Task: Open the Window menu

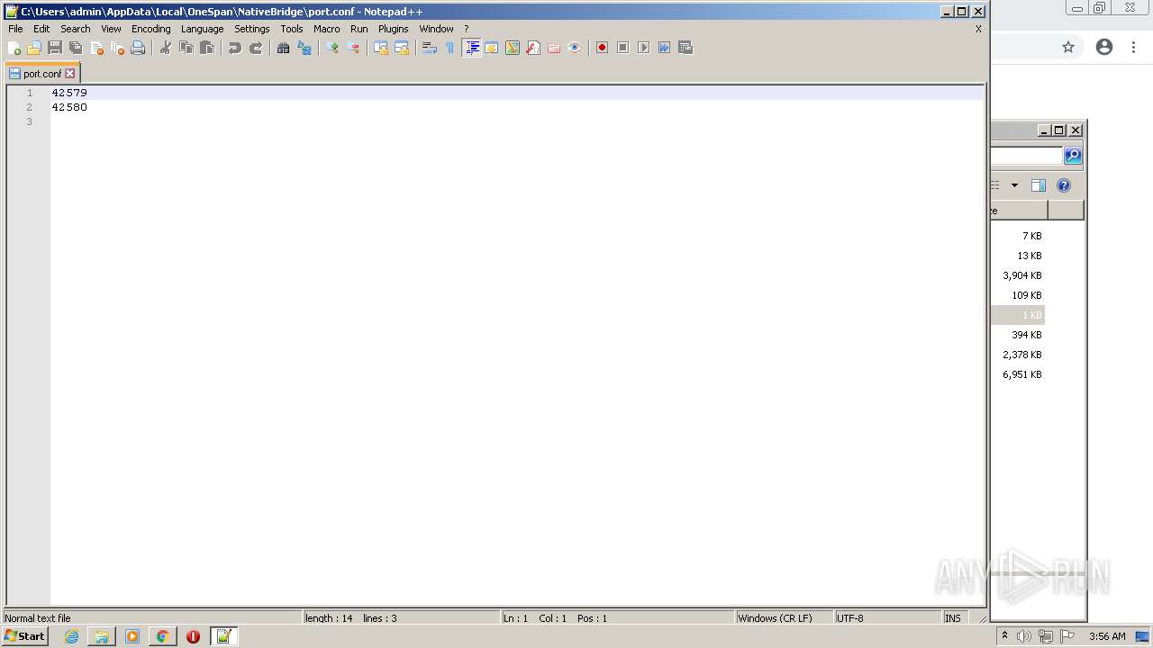Action: (437, 29)
